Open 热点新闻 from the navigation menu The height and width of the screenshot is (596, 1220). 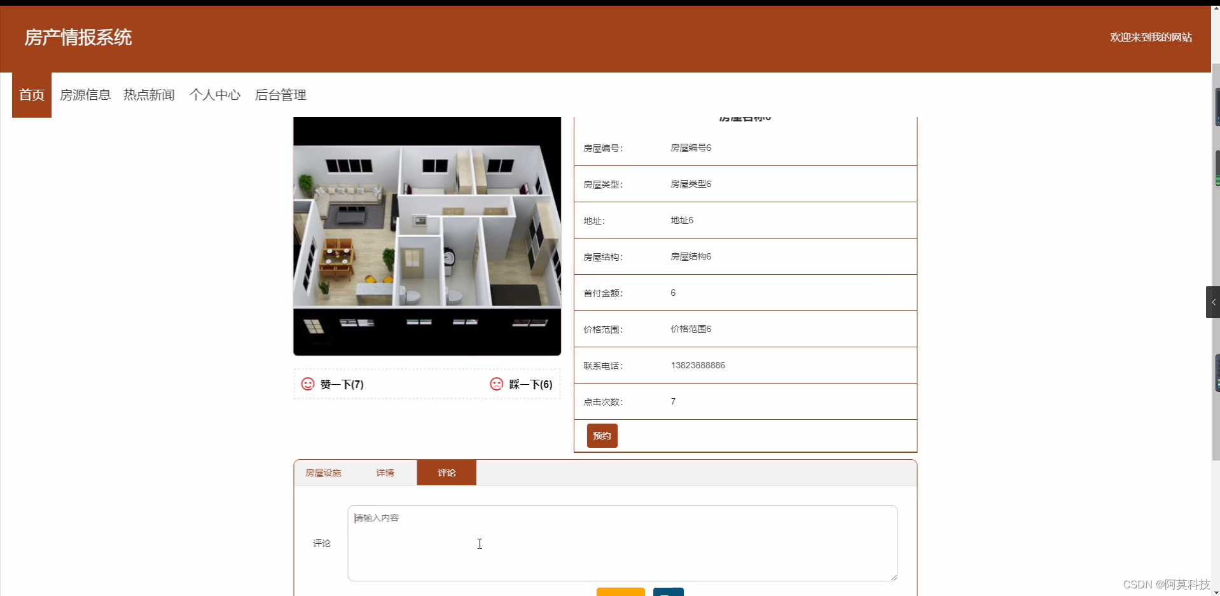[x=148, y=94]
